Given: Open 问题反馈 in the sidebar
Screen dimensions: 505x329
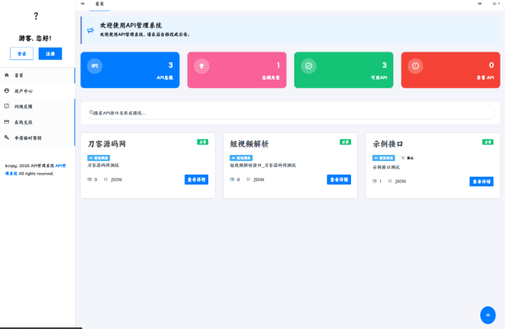Looking at the screenshot, I should point(37,106).
